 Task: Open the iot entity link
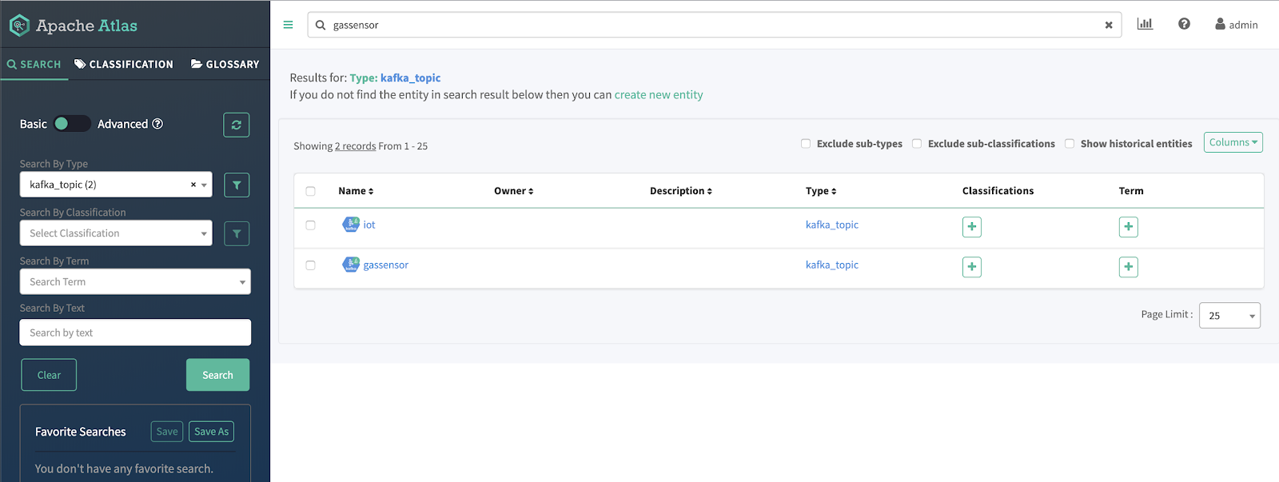click(x=369, y=225)
